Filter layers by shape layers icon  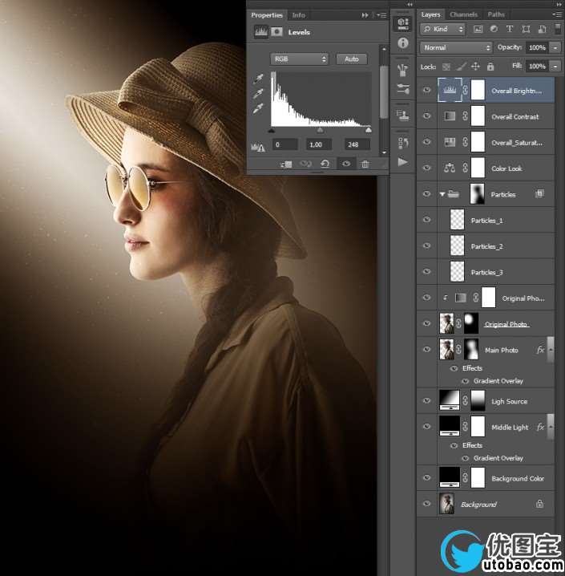click(x=526, y=29)
